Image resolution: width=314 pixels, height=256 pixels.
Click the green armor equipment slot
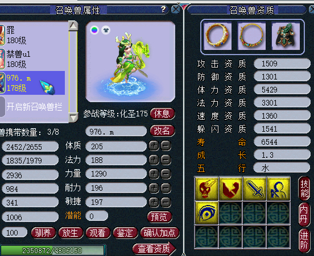[286, 35]
